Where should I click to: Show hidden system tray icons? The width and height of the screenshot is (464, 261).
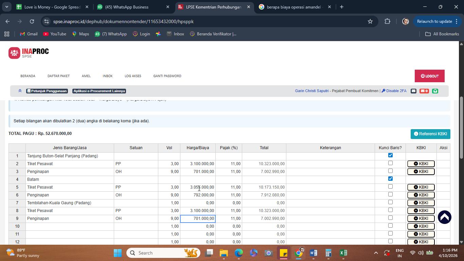tap(376, 253)
